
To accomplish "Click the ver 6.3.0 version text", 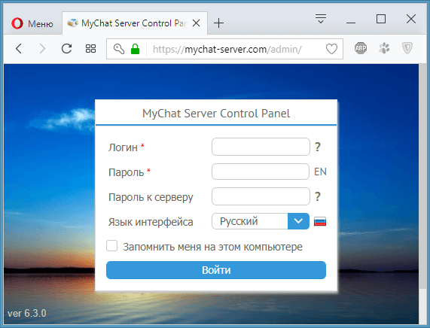I will 27,313.
